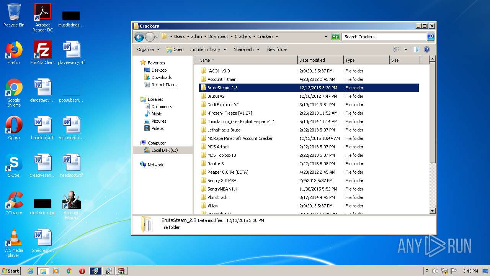Screen dimensions: 490x276
Task: Open Skype desktop shortcut
Action: 14,166
